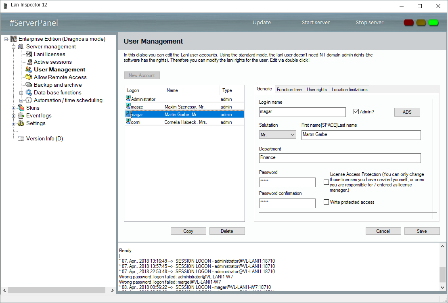
Task: Expand the Skins node
Action: click(13, 108)
